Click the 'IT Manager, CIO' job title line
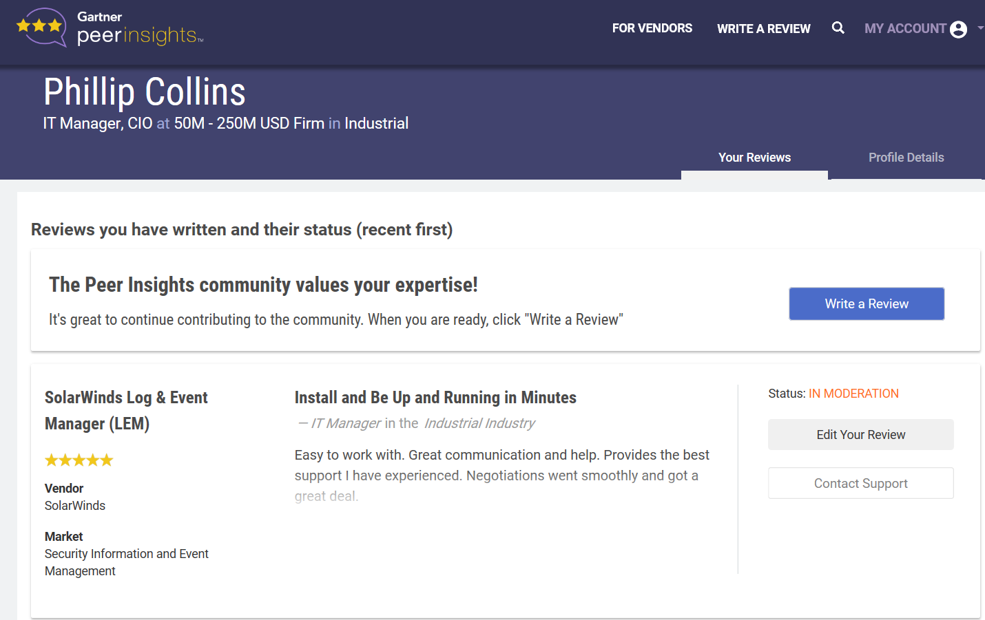The image size is (985, 620). (226, 124)
